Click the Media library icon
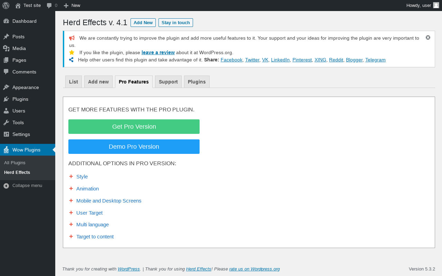 [6, 48]
